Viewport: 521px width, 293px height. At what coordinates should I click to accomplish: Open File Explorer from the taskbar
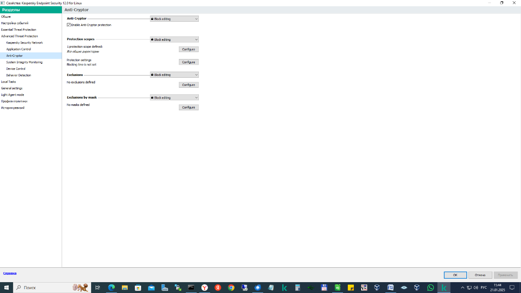(x=125, y=287)
